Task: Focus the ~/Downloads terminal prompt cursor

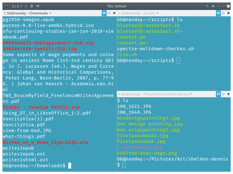Action: [70, 165]
